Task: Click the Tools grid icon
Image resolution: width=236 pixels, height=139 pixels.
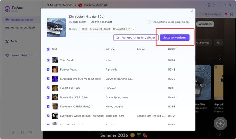Action: tap(7, 41)
